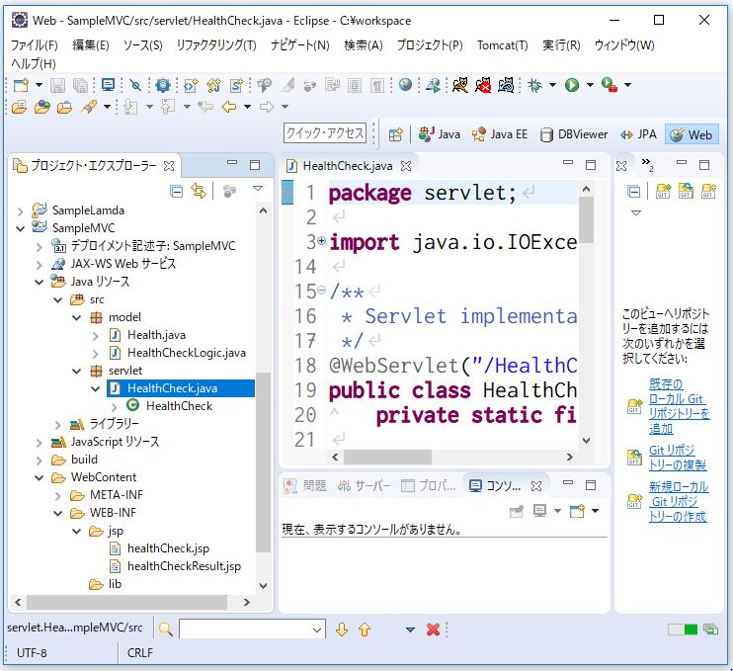Open the find bar combo box dropdown
Viewport: 733px width, 671px height.
tap(317, 629)
